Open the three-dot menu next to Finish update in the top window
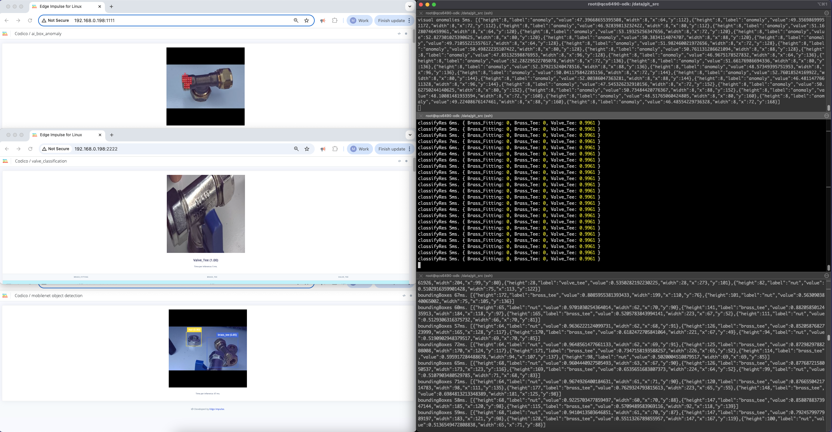This screenshot has height=432, width=832. [x=409, y=20]
